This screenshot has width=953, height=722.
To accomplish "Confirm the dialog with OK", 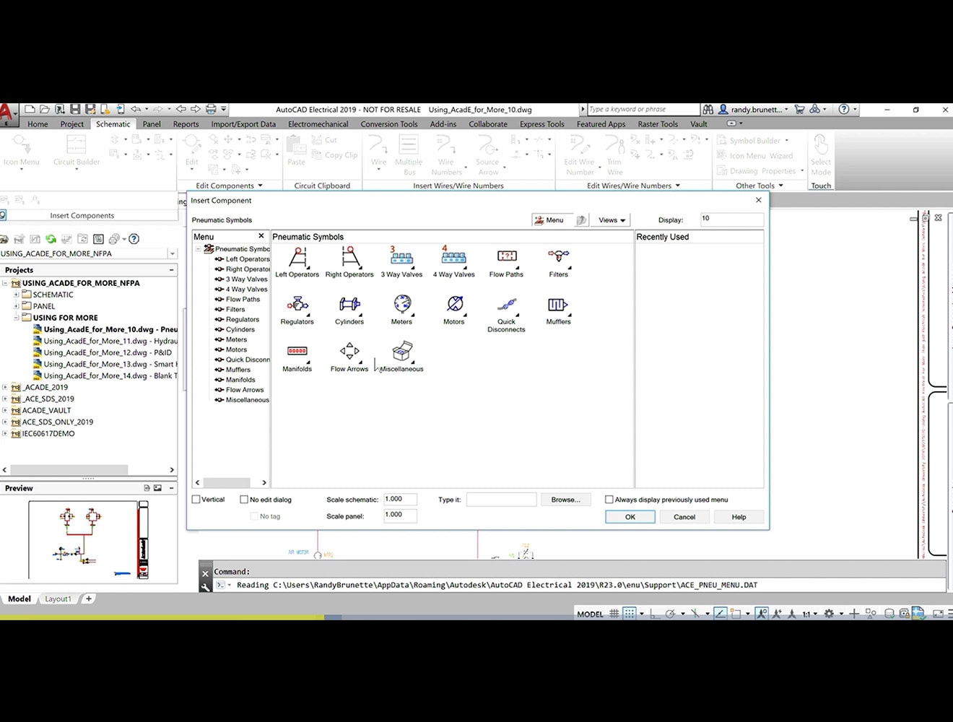I will pyautogui.click(x=629, y=516).
